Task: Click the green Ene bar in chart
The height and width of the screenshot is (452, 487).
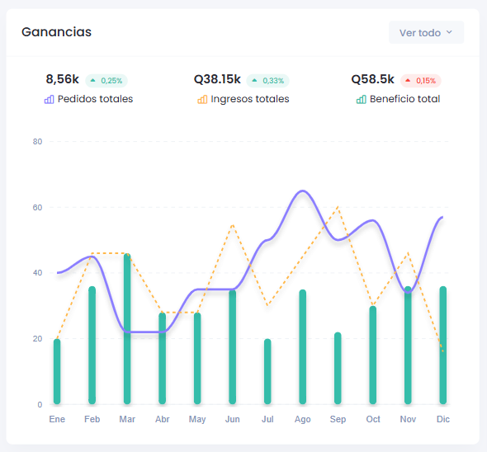Action: [x=57, y=372]
